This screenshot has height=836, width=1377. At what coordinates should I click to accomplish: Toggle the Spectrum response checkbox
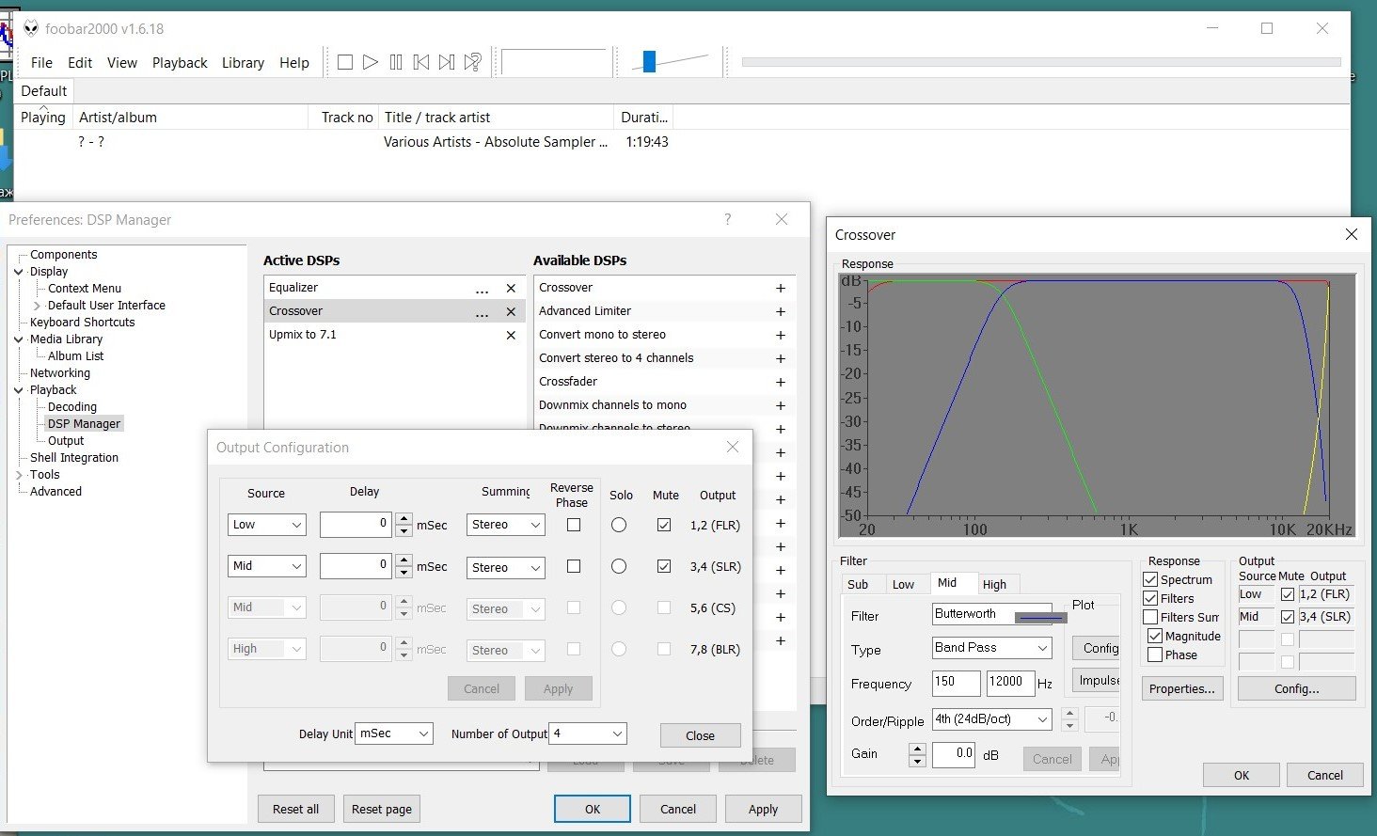[1150, 579]
